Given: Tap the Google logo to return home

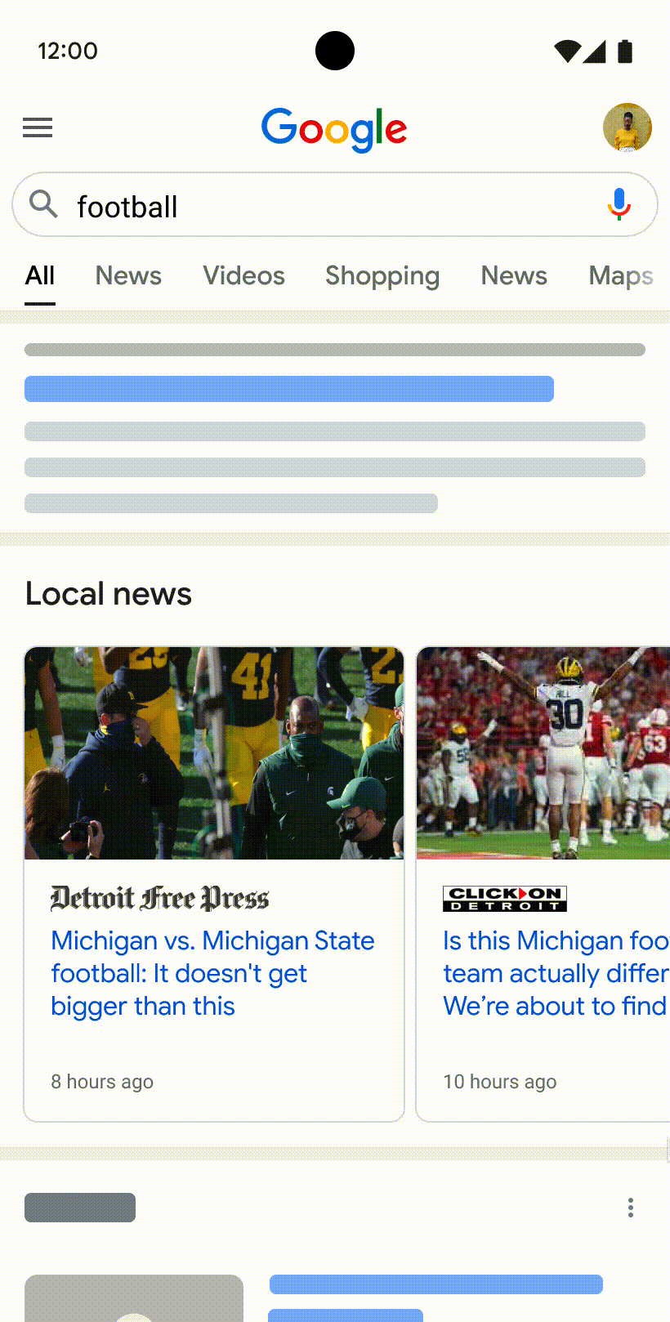Looking at the screenshot, I should [333, 128].
